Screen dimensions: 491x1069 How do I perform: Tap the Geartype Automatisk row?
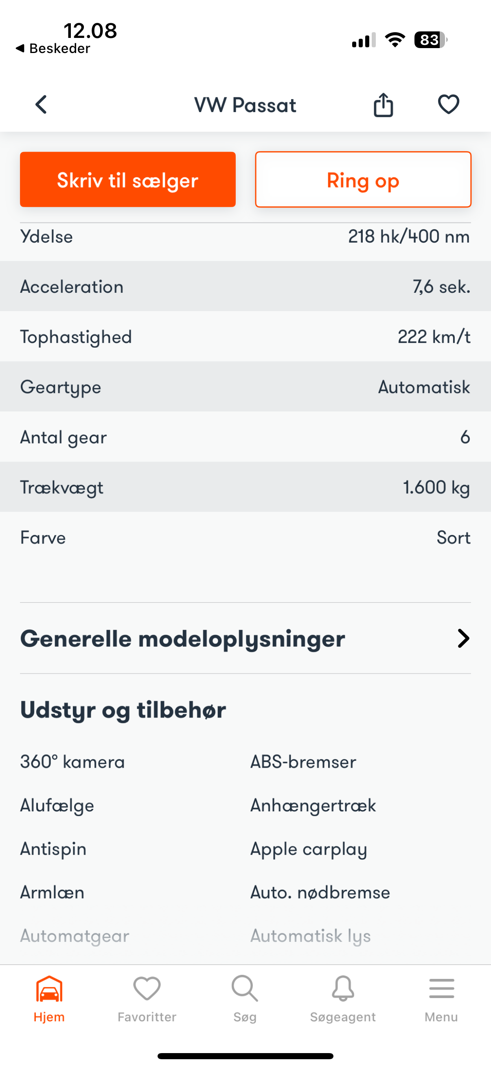pos(245,387)
